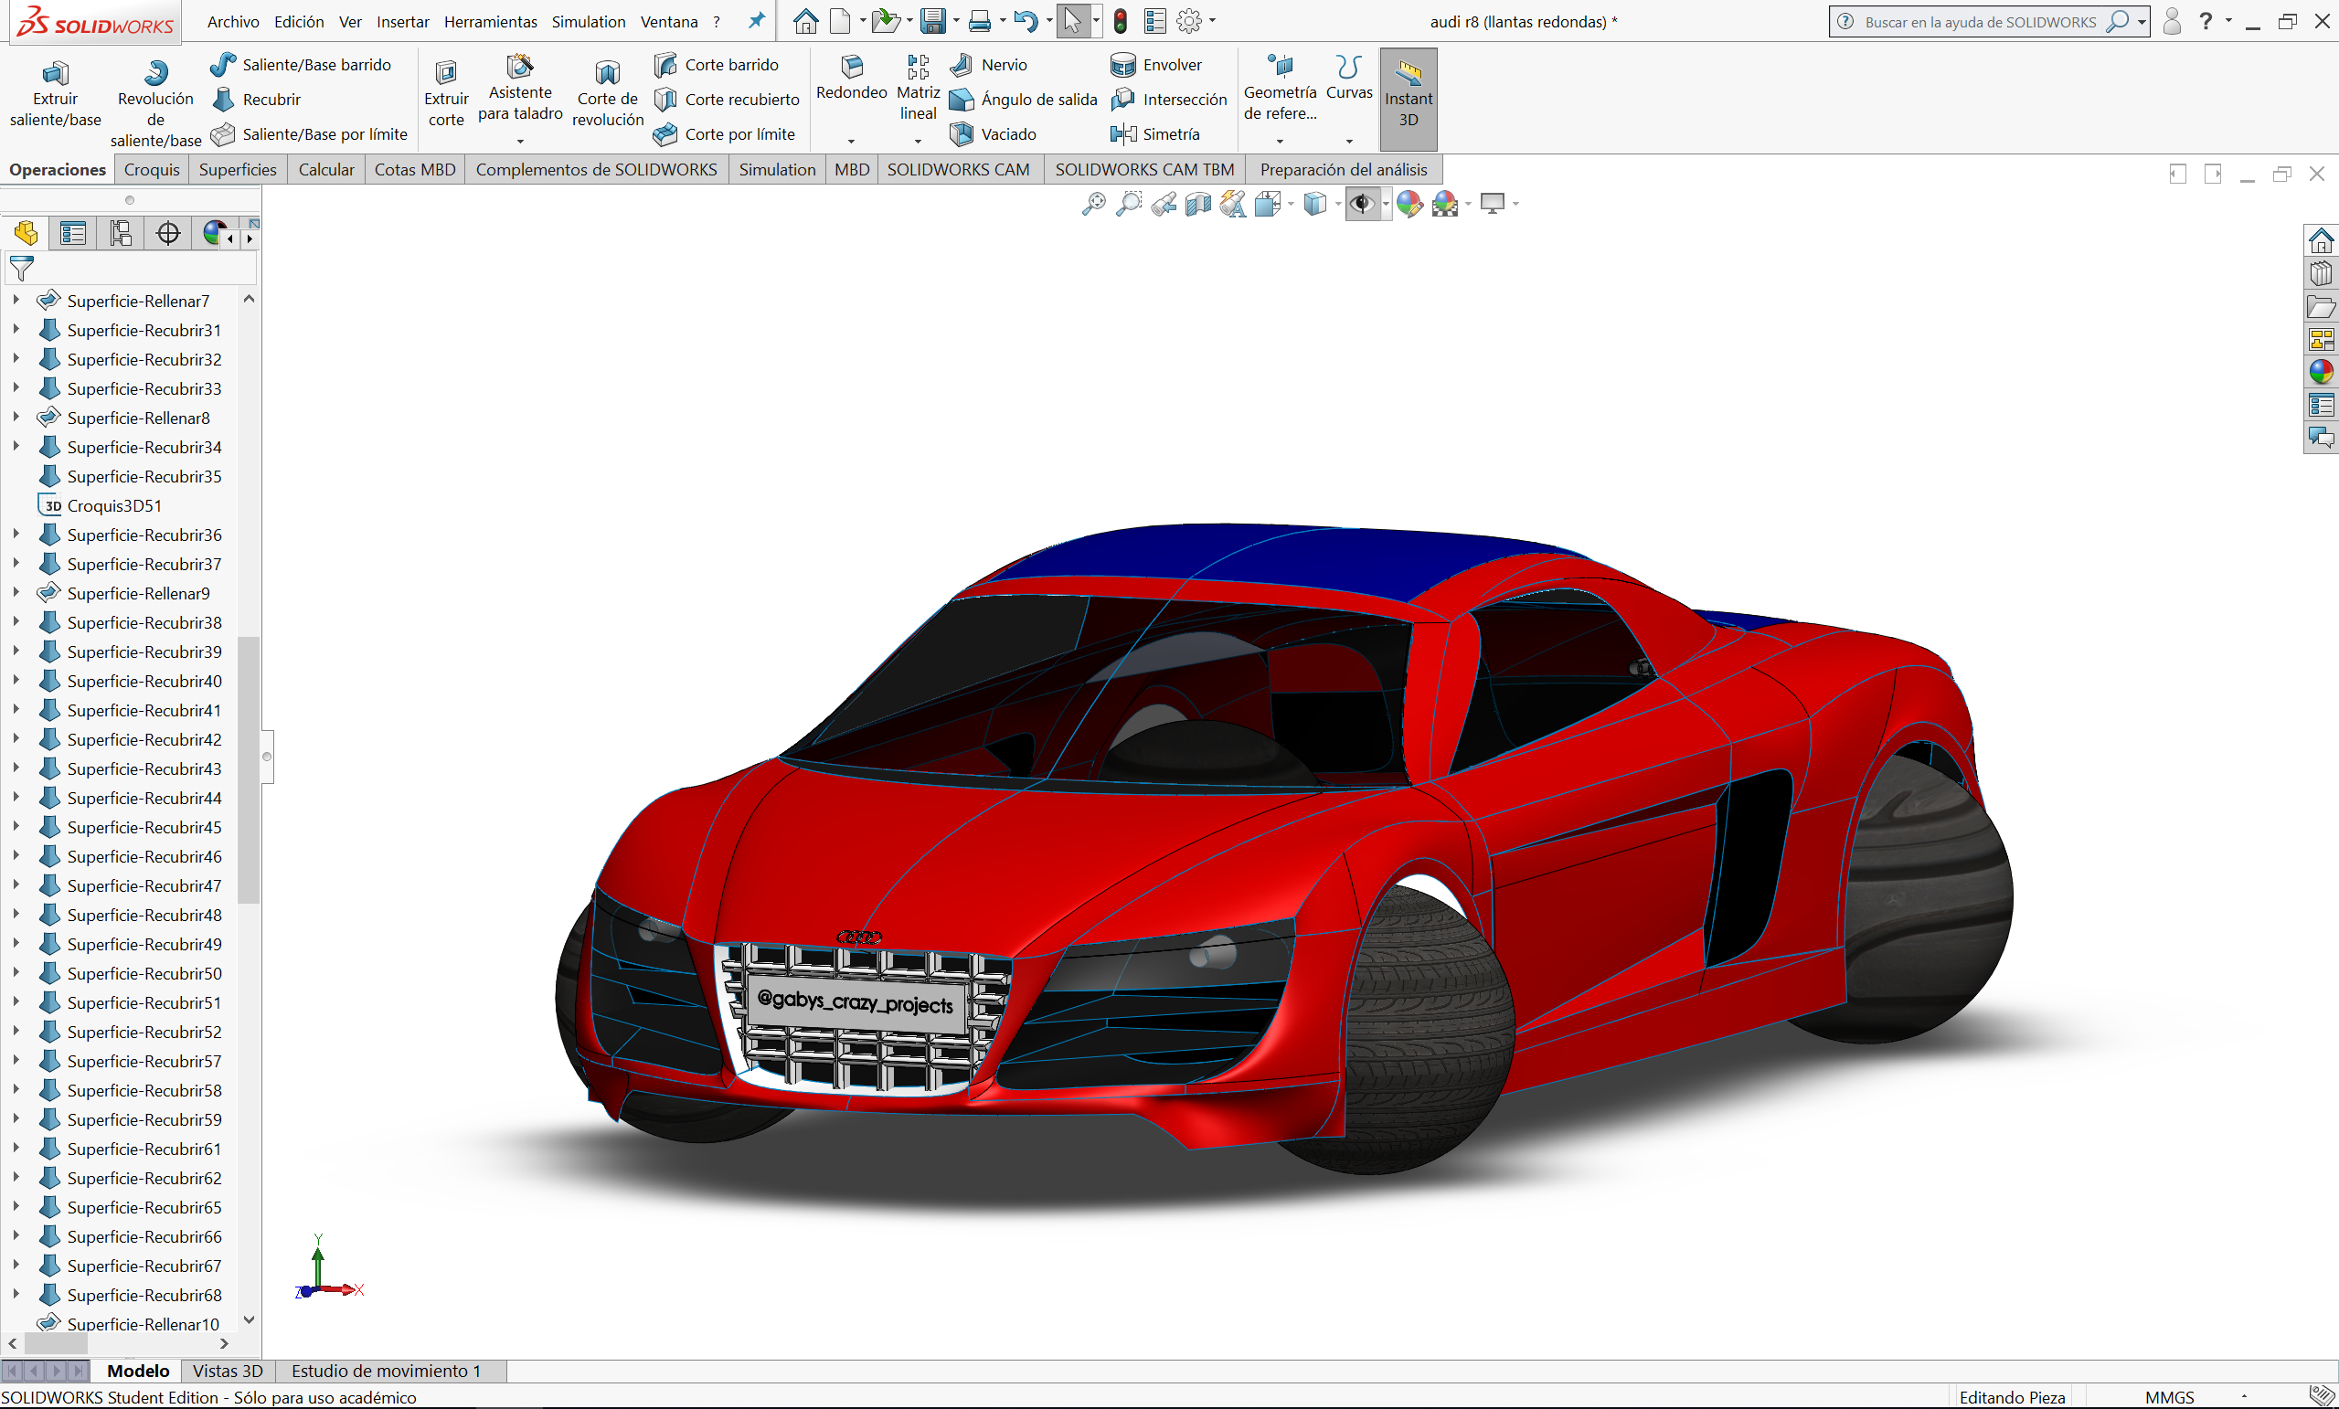Switch to Vistas 3D tab
2339x1409 pixels.
coord(228,1371)
